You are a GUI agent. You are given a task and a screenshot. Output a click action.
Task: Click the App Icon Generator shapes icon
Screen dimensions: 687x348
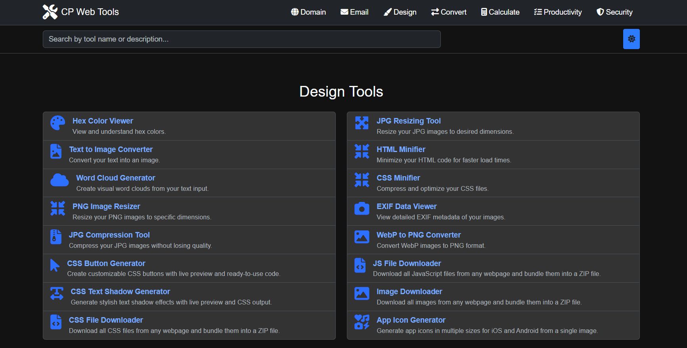(362, 322)
